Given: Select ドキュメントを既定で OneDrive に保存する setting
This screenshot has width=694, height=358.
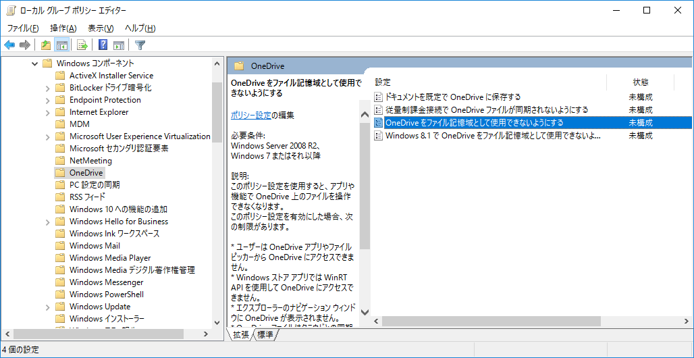Looking at the screenshot, I should [x=453, y=97].
